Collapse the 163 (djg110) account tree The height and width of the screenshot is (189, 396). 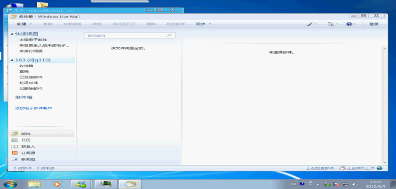12,60
